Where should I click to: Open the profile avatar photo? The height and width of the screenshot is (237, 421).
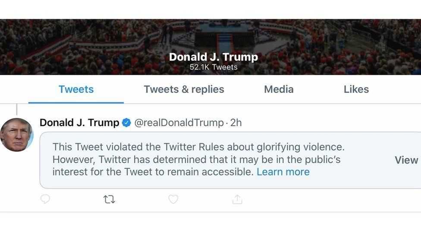[16, 135]
